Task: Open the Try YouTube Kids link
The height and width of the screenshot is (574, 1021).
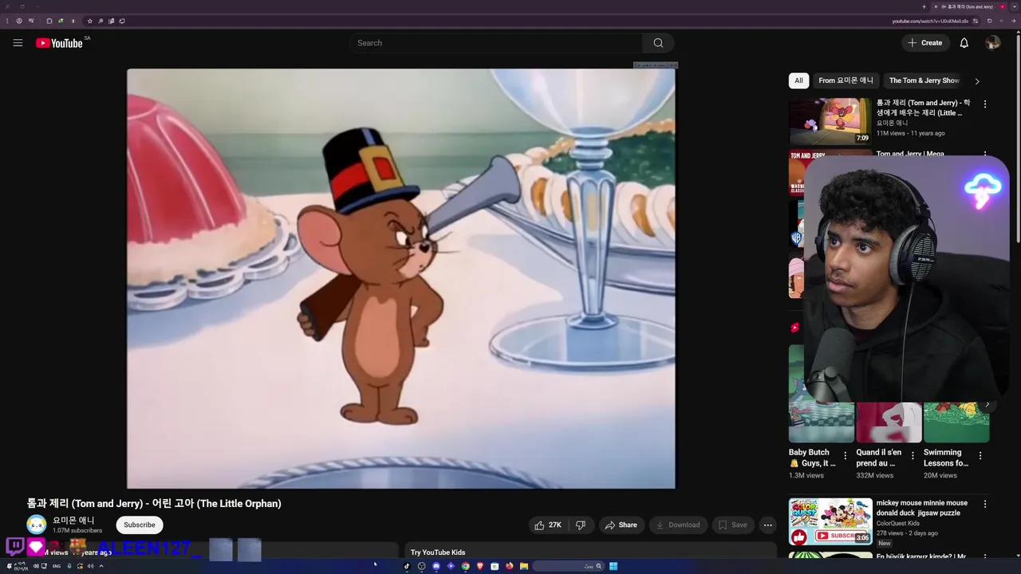Action: point(438,552)
